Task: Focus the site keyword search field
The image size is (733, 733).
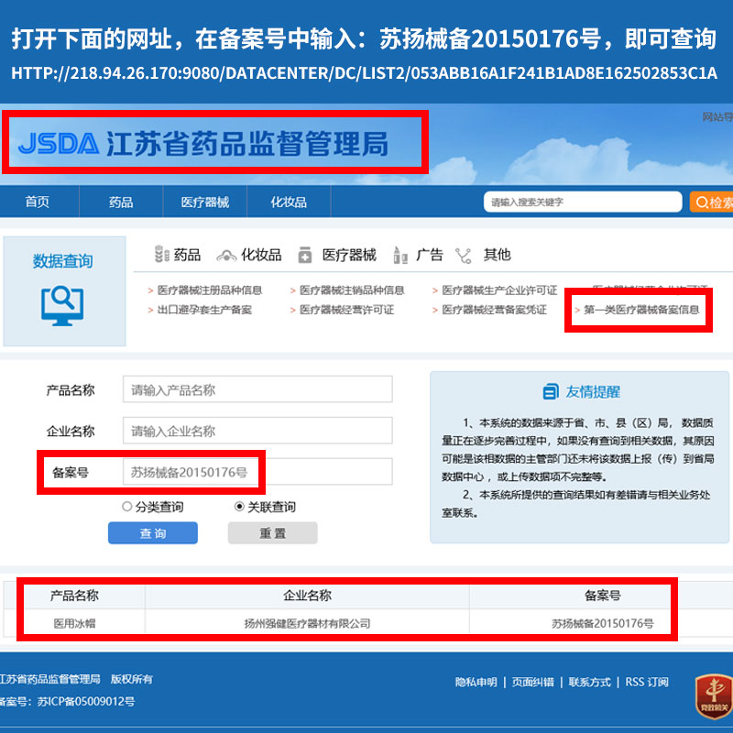Action: [583, 202]
